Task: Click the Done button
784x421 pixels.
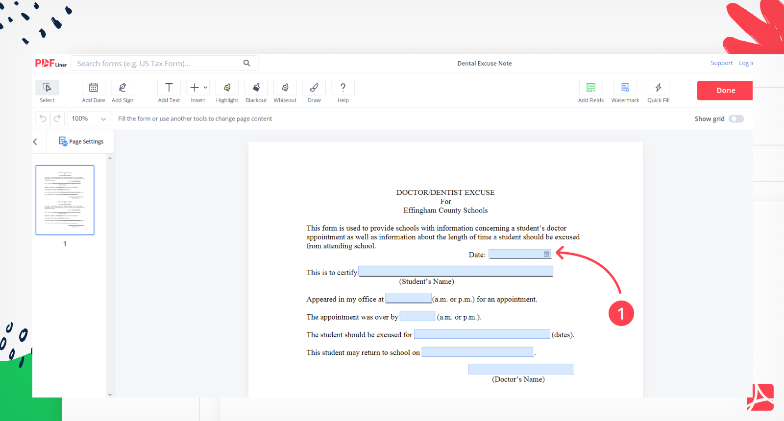Action: pos(725,91)
